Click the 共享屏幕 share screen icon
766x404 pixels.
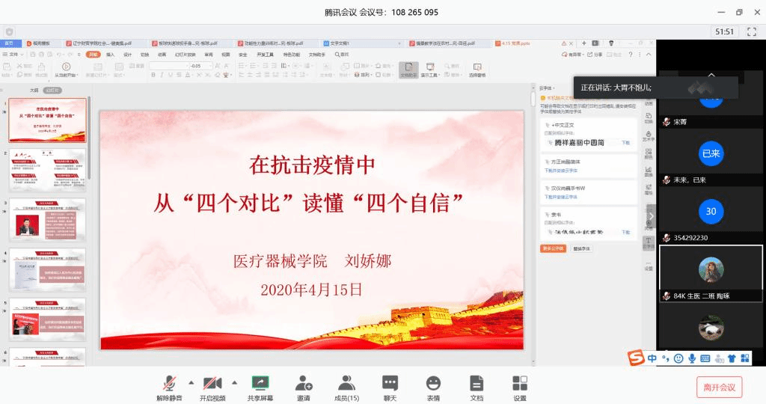pos(260,388)
